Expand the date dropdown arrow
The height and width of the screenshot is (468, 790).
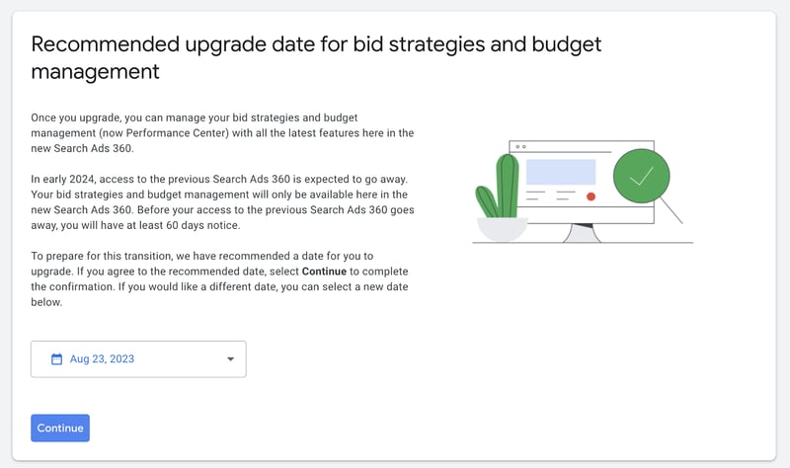click(x=230, y=359)
